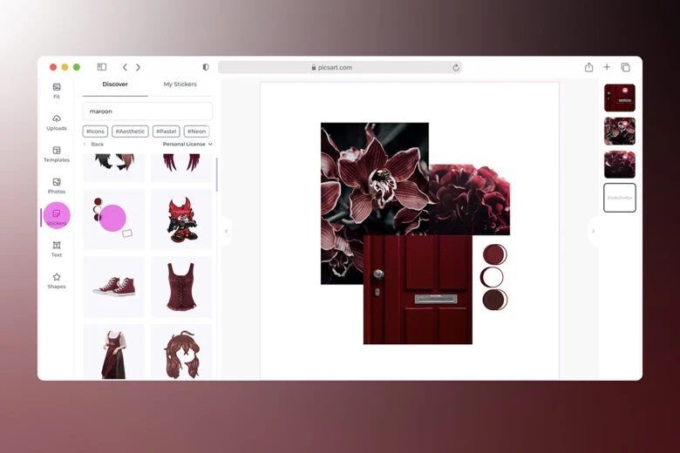Image resolution: width=680 pixels, height=453 pixels.
Task: Open the Fit tool in sidebar
Action: coord(57,90)
